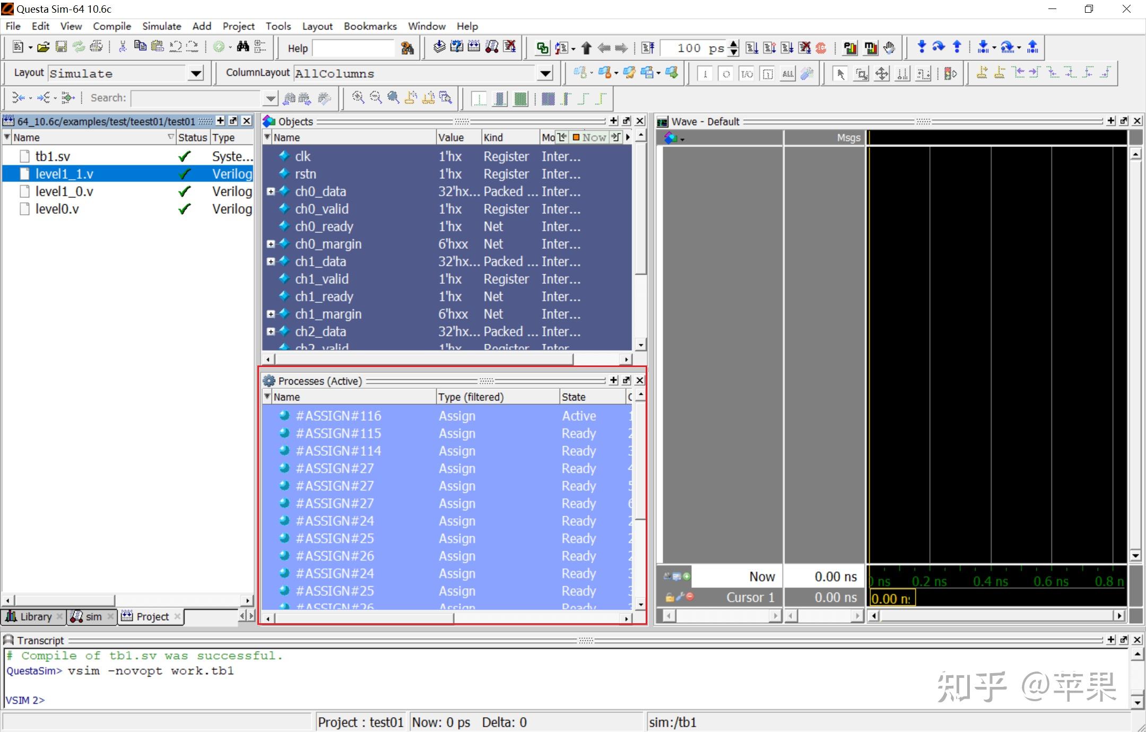Click the Insert Cursor yellow icon in toolbar
Image resolution: width=1146 pixels, height=732 pixels.
pyautogui.click(x=982, y=73)
